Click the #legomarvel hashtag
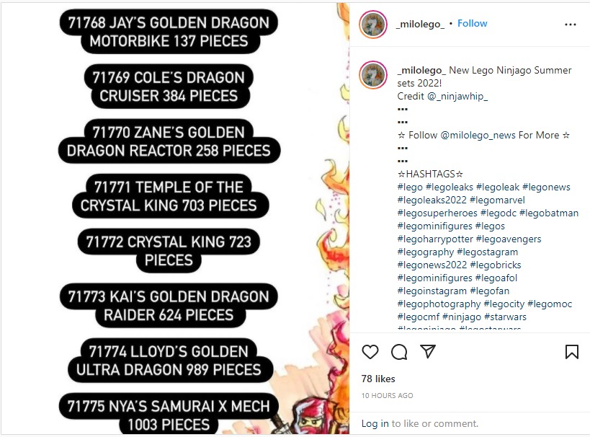 (x=497, y=200)
